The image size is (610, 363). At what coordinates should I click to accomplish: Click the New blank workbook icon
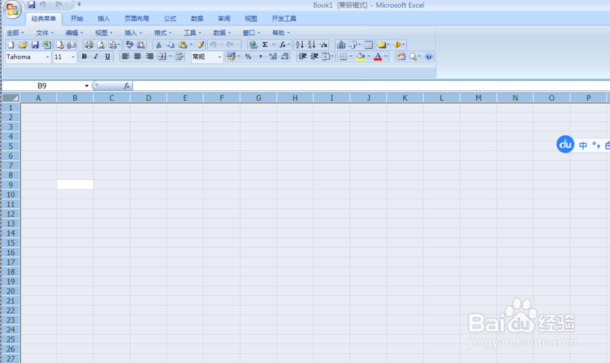click(11, 45)
